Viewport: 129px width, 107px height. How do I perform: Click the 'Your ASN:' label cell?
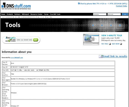click(x=6, y=70)
